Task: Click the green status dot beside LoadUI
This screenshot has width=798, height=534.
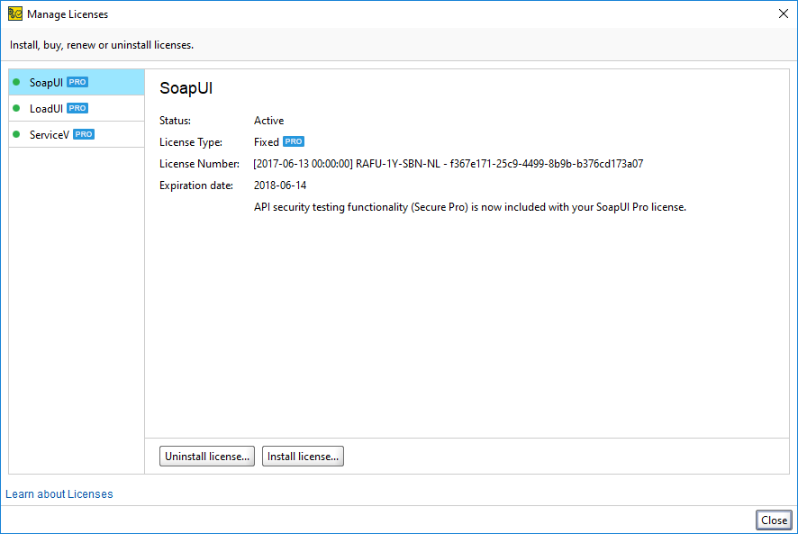Action: tap(16, 108)
